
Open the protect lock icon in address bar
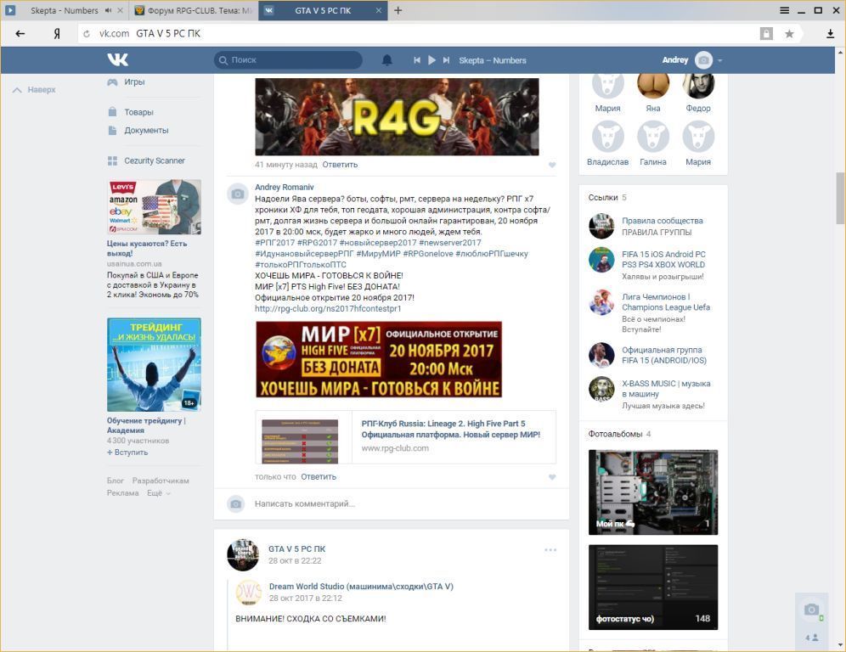tap(766, 34)
